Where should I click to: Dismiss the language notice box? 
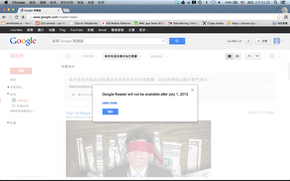click(x=269, y=81)
